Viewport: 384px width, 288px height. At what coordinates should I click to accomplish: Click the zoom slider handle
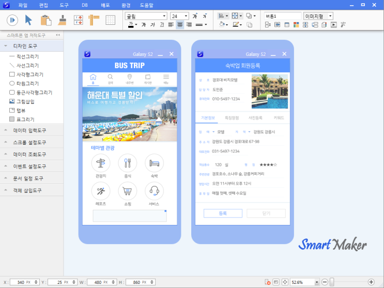tap(332, 282)
